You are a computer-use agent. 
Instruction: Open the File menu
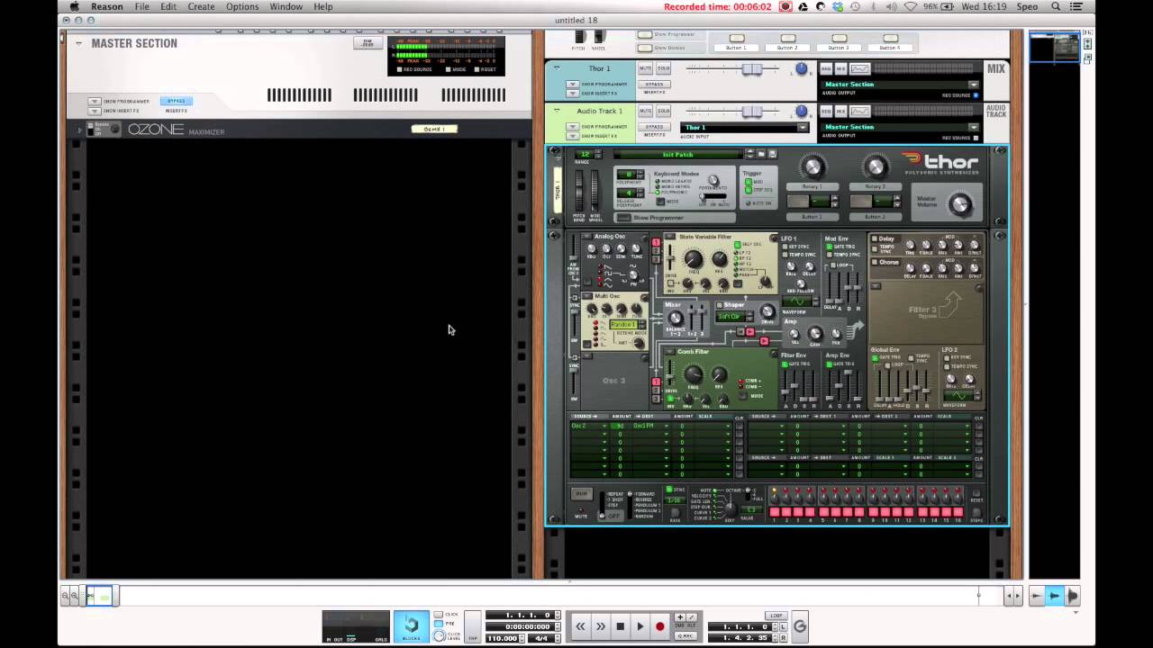142,6
